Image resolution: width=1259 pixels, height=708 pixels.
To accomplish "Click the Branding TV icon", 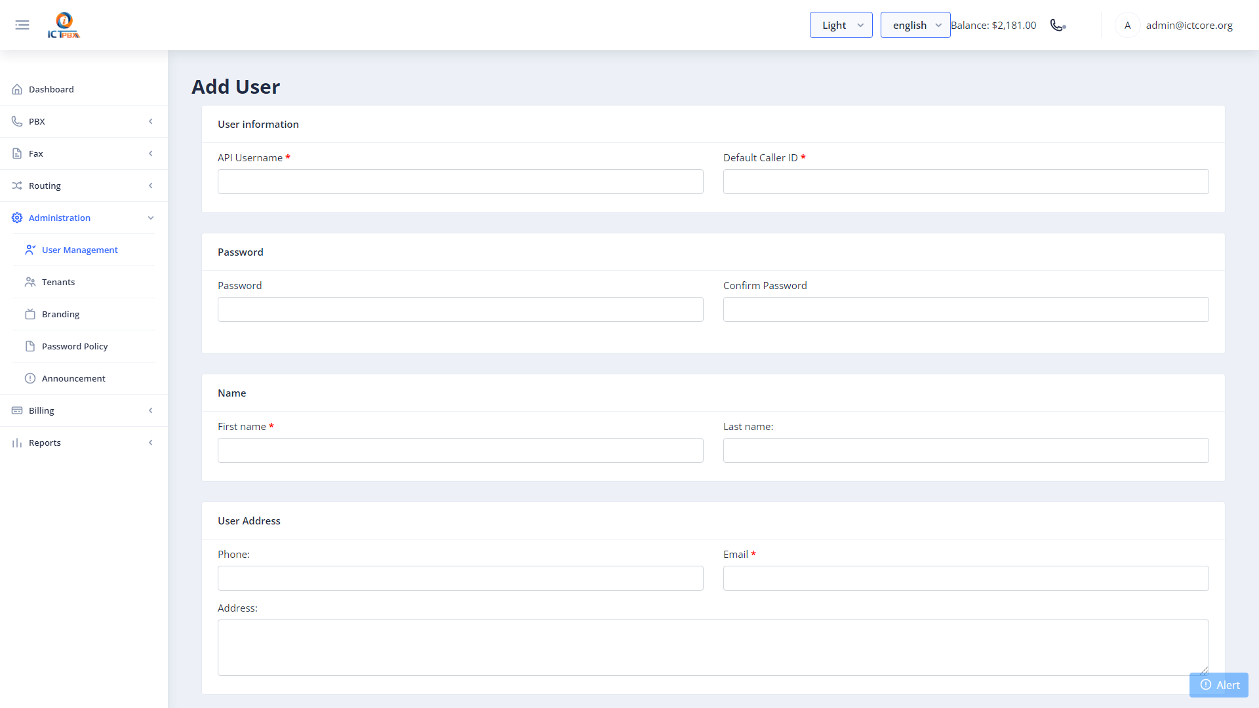I will coord(30,314).
